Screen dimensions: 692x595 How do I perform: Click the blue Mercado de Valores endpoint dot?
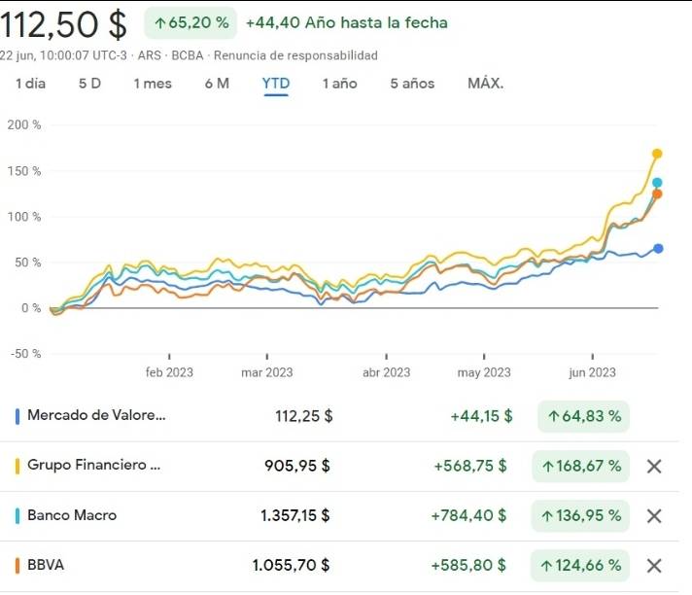[x=658, y=249]
